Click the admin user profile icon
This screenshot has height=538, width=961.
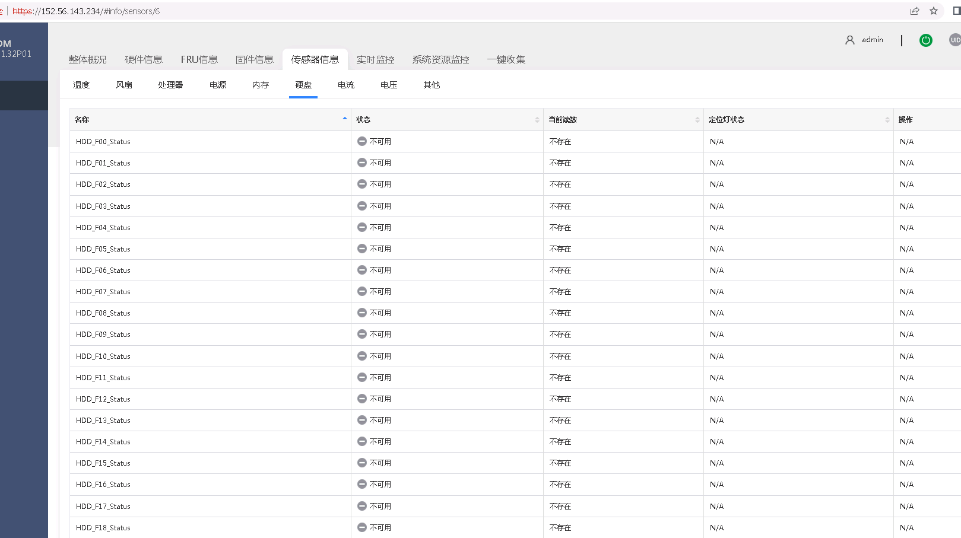tap(849, 40)
